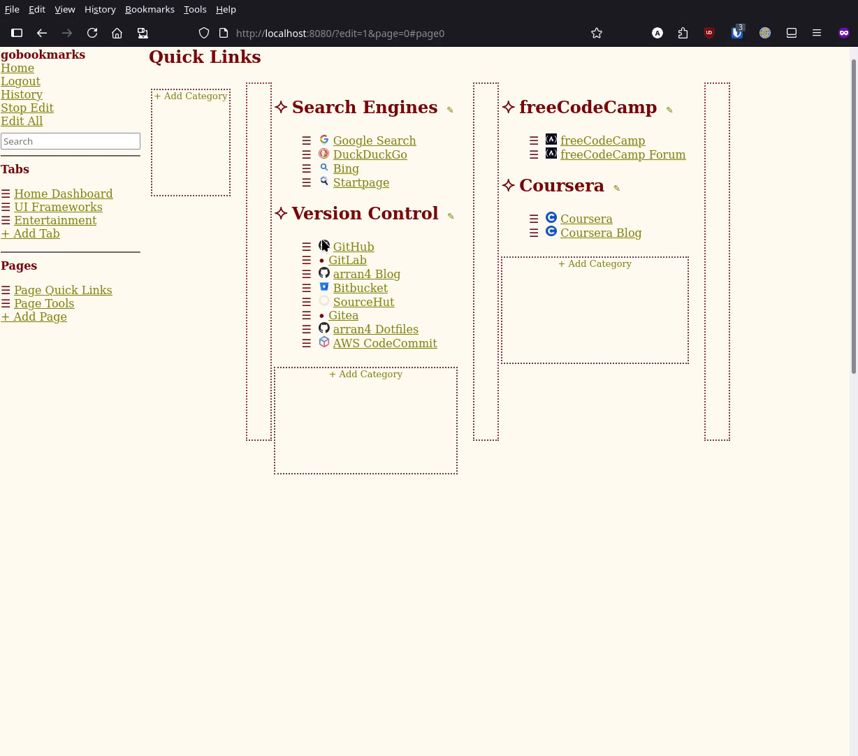The width and height of the screenshot is (858, 756).
Task: Click the drag handle for GitHub row
Action: coord(307,247)
